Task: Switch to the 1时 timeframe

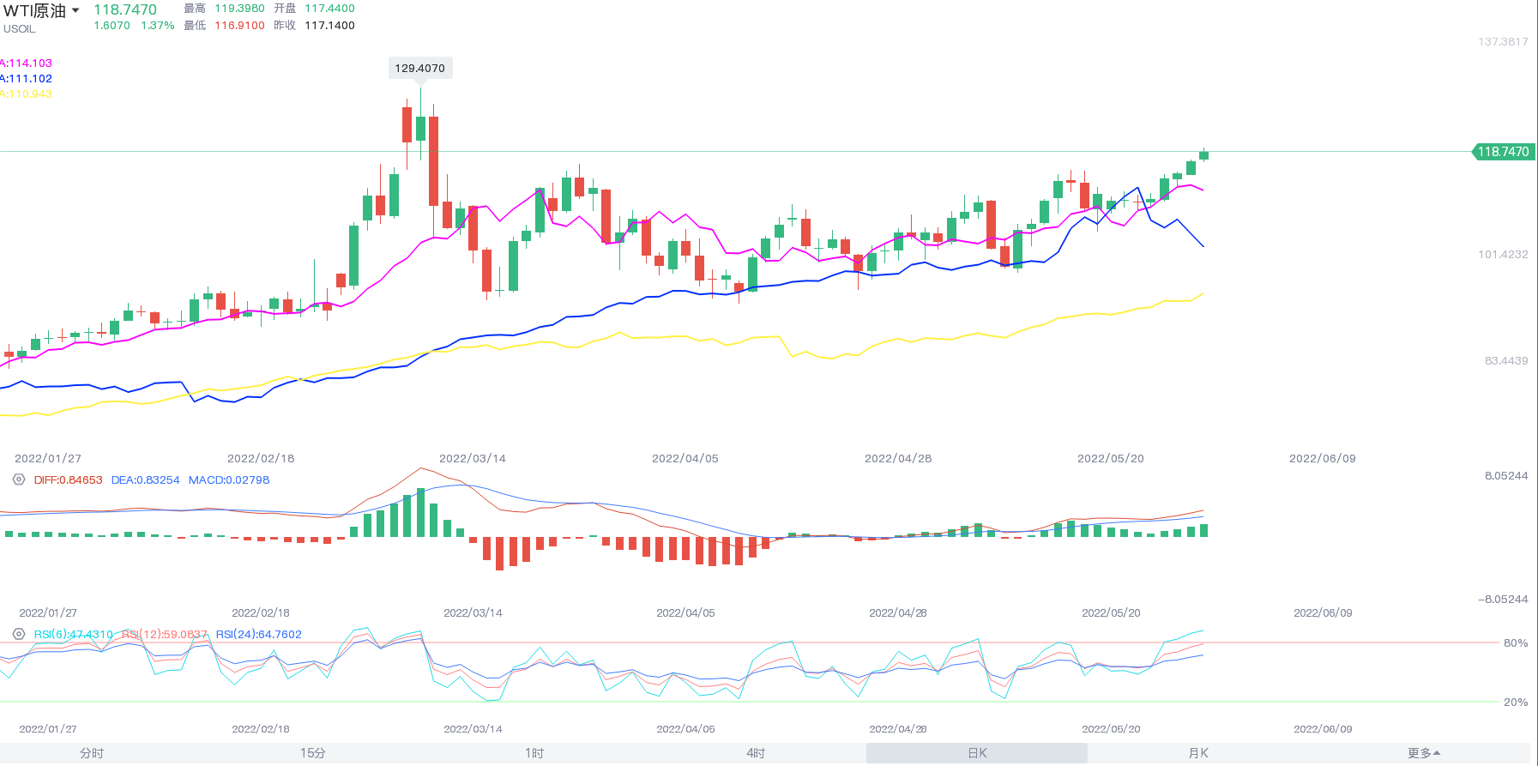Action: pos(534,753)
